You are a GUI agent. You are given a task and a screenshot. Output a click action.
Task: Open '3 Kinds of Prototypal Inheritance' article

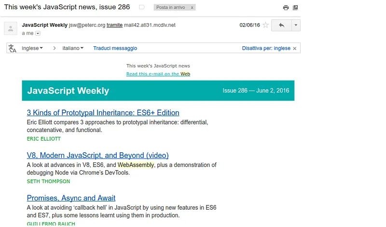tap(103, 113)
